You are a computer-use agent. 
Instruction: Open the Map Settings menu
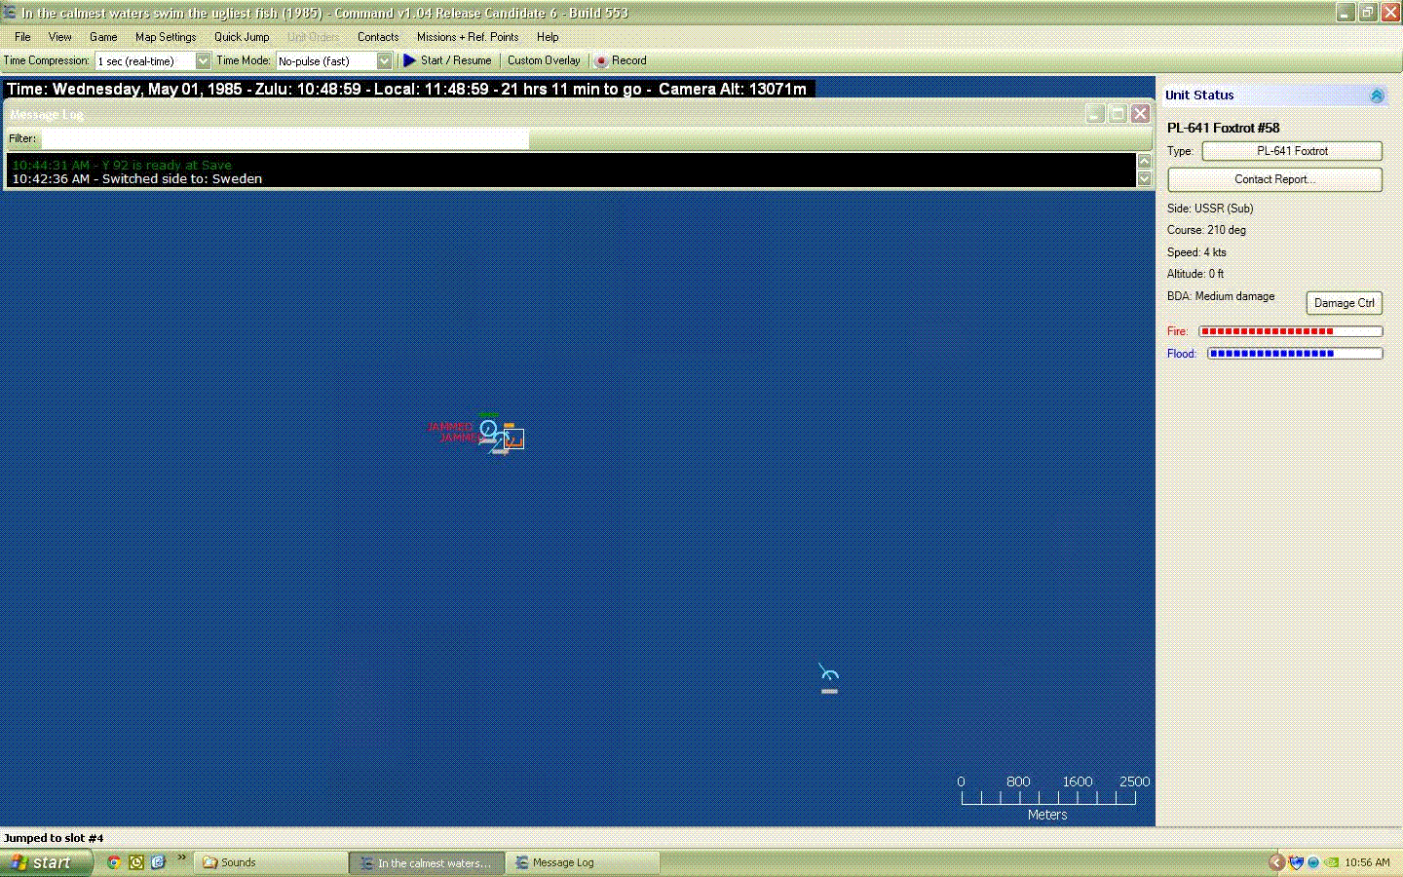point(166,37)
